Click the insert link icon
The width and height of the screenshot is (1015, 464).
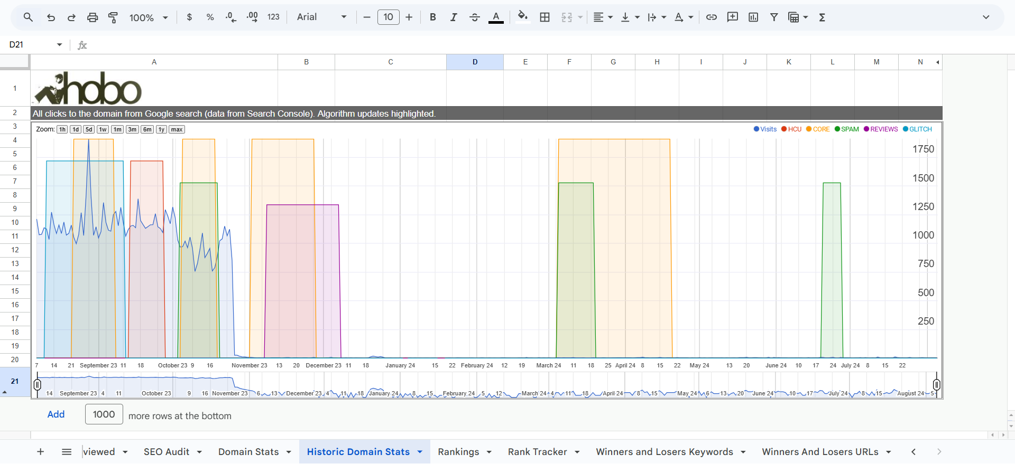tap(712, 17)
